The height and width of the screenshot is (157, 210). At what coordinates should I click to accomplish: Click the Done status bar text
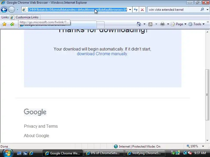pos(4,147)
